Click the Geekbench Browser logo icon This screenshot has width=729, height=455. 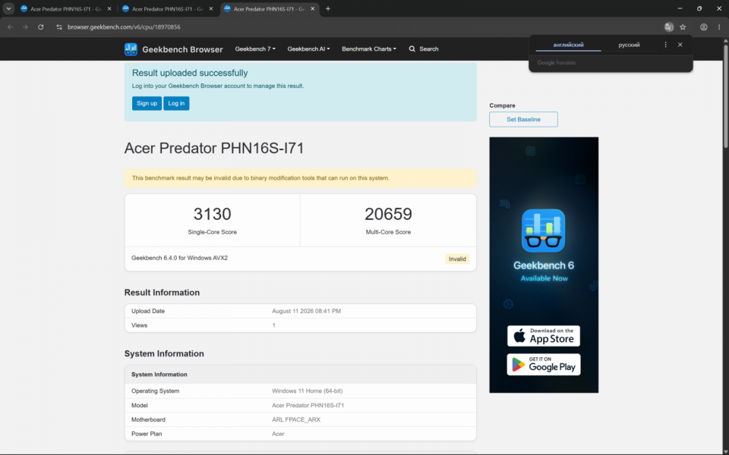pos(131,49)
